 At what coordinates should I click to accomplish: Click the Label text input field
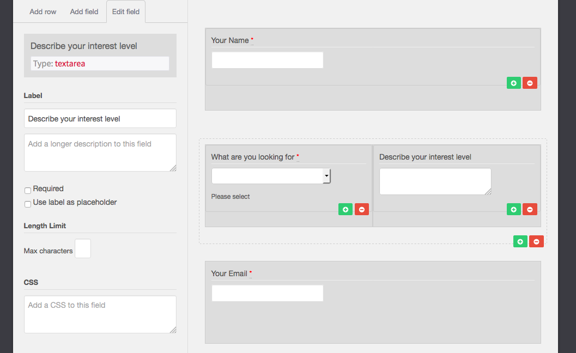(x=100, y=118)
